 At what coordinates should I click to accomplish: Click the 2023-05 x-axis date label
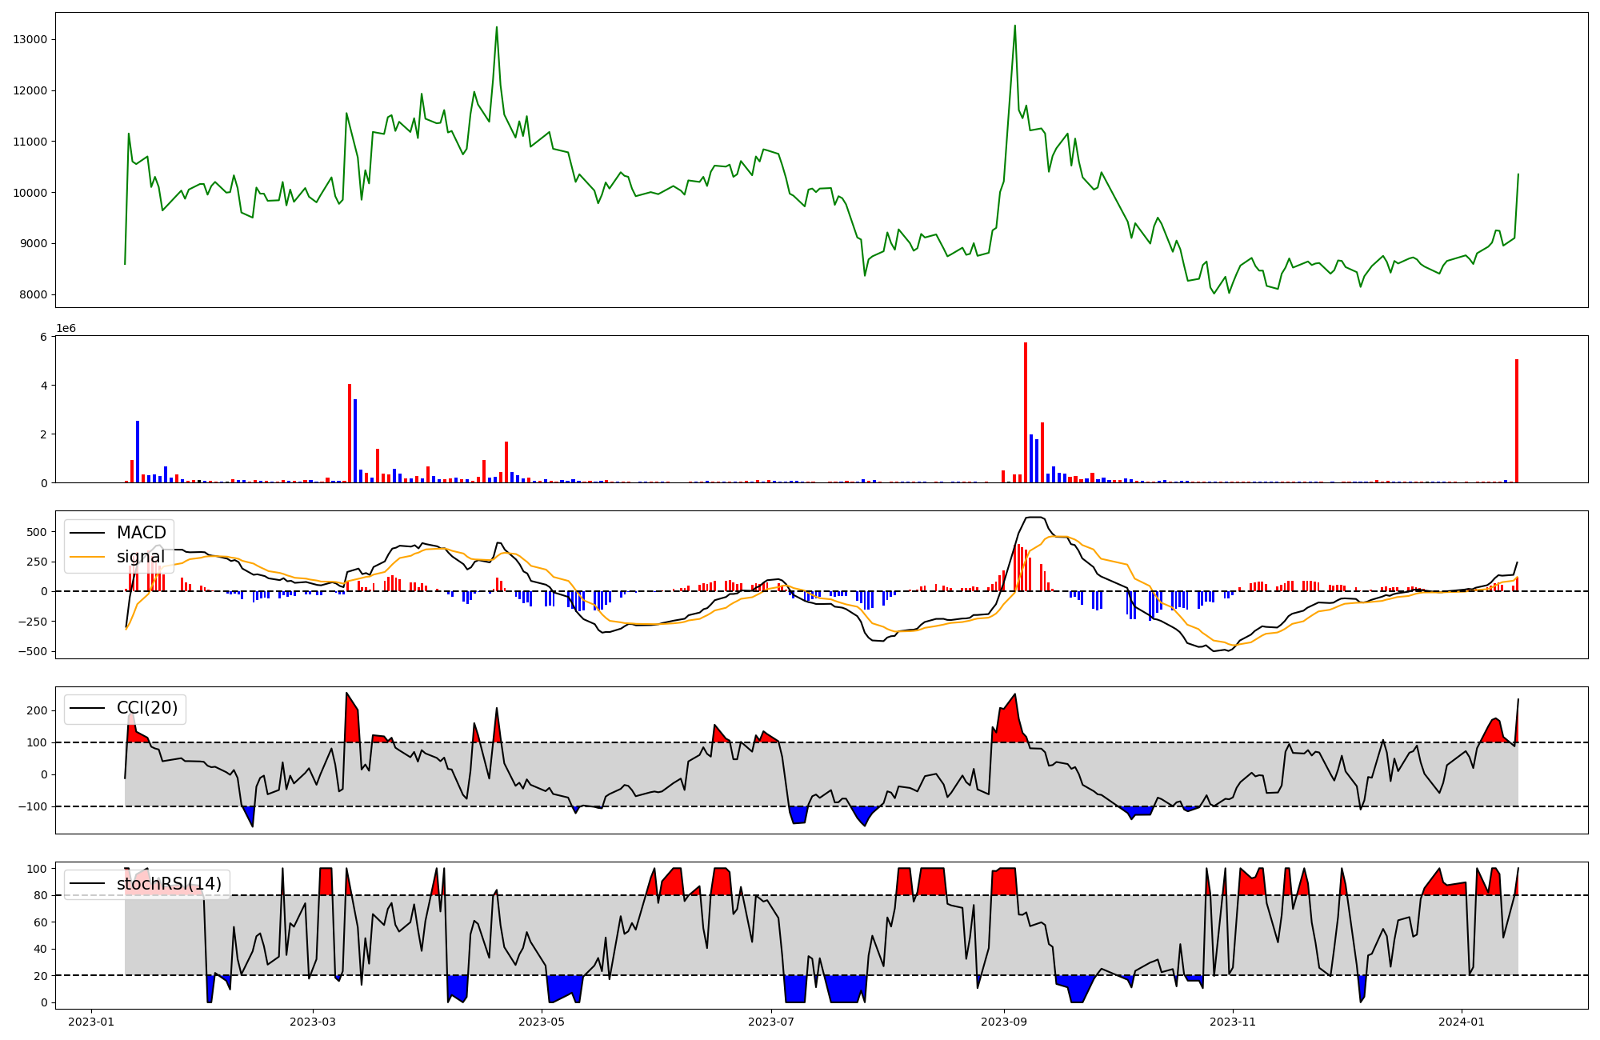(542, 1022)
